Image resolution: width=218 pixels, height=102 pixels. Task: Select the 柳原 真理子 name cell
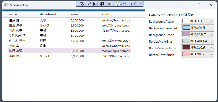coord(23,51)
